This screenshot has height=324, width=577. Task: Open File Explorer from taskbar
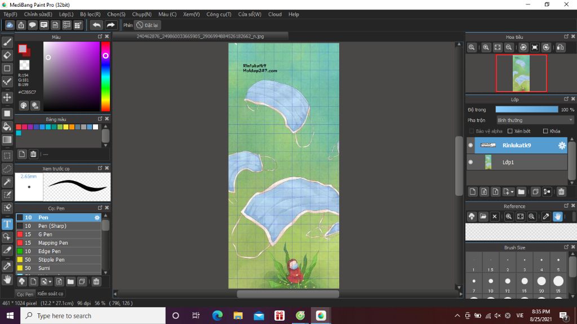click(238, 316)
